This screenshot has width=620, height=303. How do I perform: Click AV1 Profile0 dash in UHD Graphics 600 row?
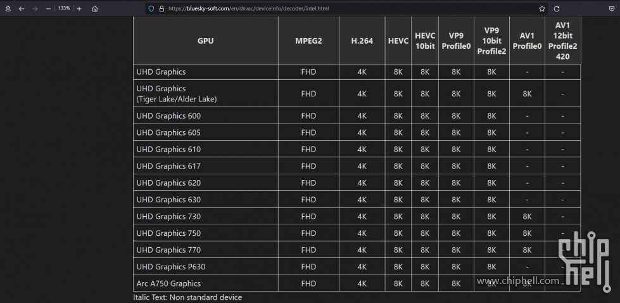tap(527, 116)
